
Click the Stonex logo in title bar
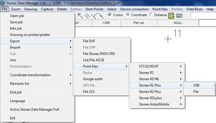pyautogui.click(x=2, y=3)
